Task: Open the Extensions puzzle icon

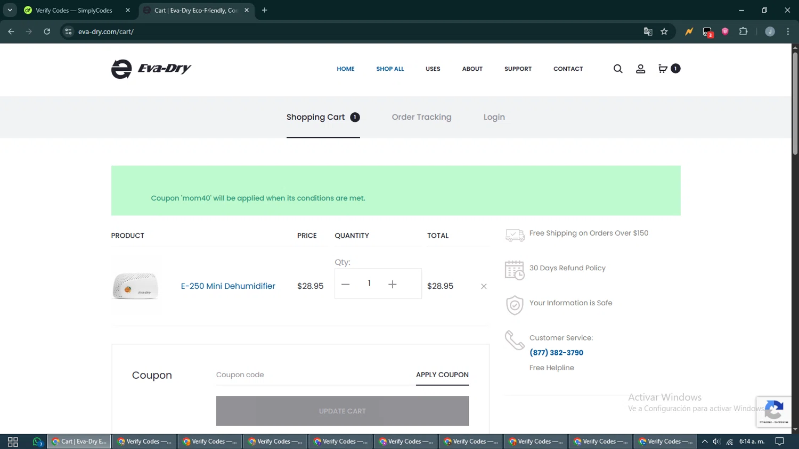Action: coord(743,31)
